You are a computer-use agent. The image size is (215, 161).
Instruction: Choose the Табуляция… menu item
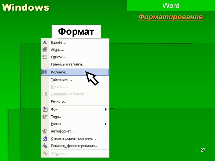[75, 79]
